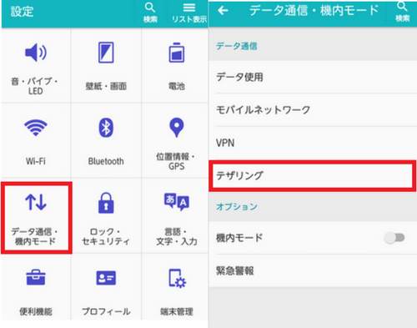
Task: Tap 機内モード row label
Action: coord(239,238)
